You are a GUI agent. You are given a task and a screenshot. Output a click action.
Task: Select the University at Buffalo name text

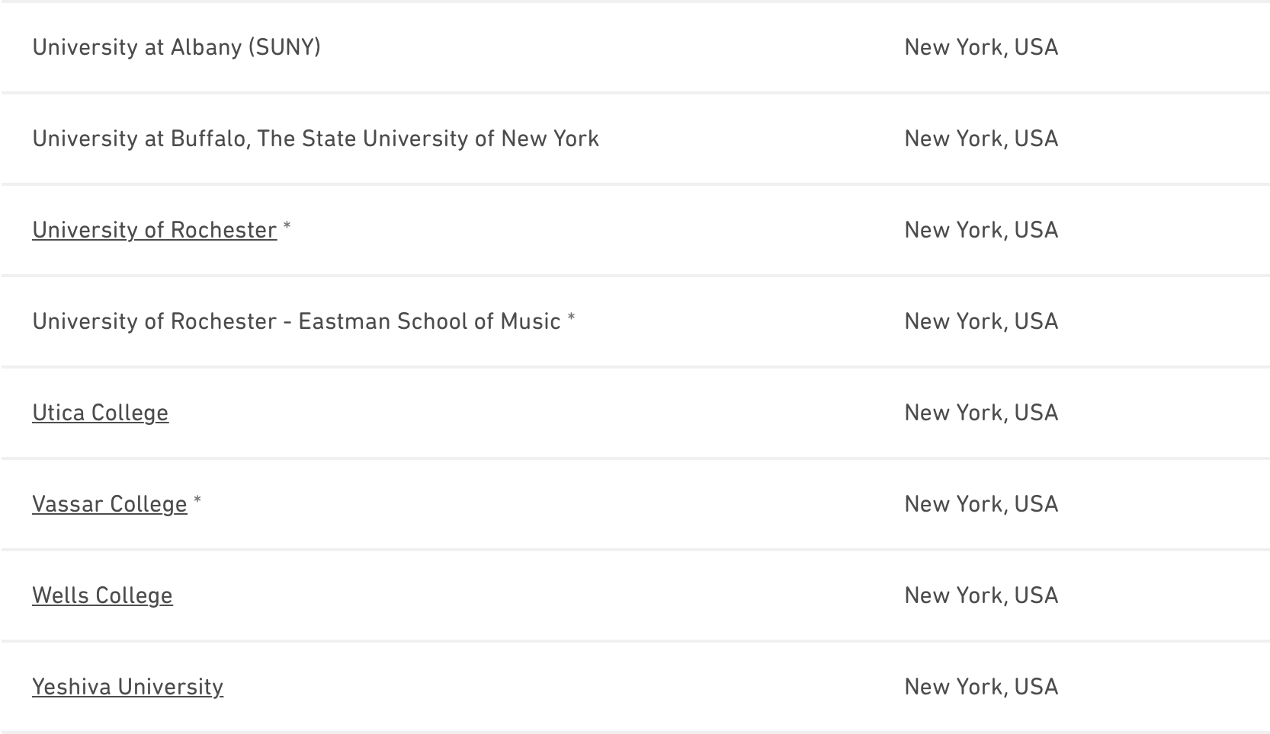click(316, 139)
